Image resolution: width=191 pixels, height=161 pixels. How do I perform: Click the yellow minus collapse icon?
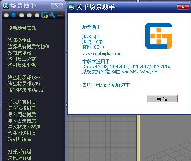(60, 15)
